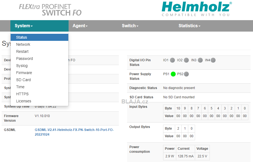Open the Statistics dropdown menu
253x162 pixels.
[x=189, y=26]
